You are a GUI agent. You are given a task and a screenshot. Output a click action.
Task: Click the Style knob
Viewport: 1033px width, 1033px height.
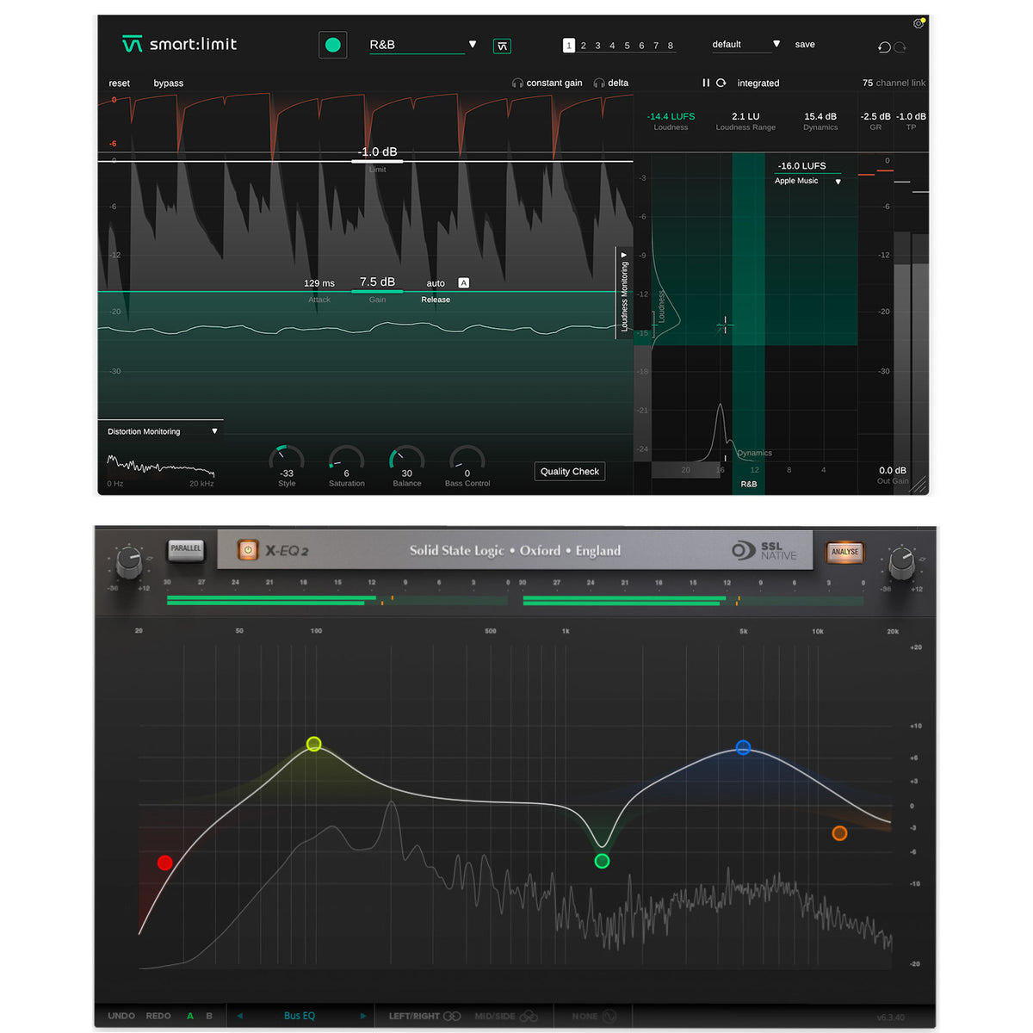[x=287, y=457]
